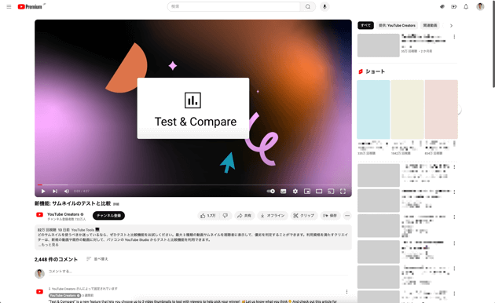Screen dimensions: 495x303
Task: Open the 並べ替え comment sort menu
Action: (x=97, y=259)
